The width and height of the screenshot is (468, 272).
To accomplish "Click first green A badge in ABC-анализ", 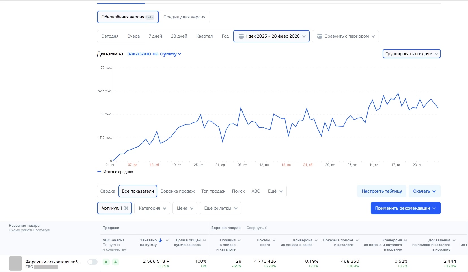I will pos(106,262).
